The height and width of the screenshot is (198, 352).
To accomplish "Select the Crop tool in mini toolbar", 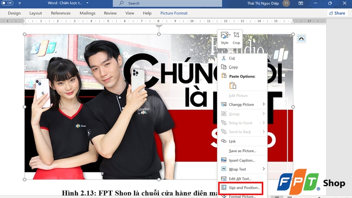I will pyautogui.click(x=236, y=38).
